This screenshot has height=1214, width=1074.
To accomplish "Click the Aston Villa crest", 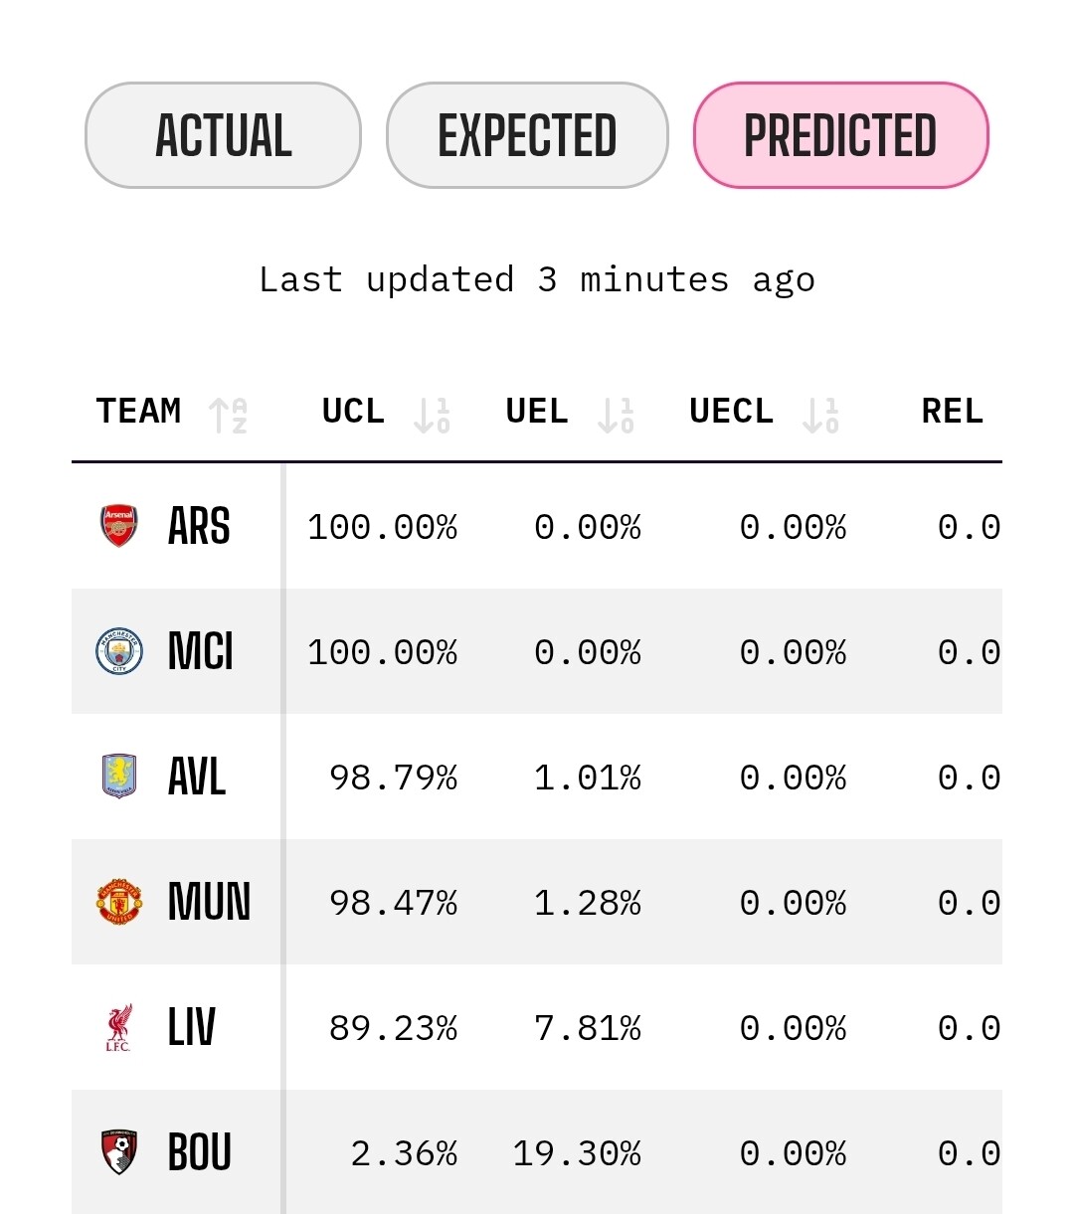I will 118,777.
